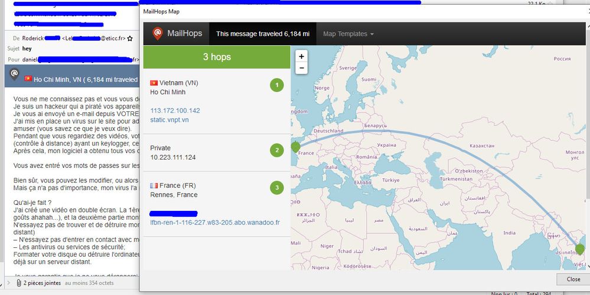Screen dimensions: 590x295
Task: Click the green '3 hops' header
Action: pos(217,57)
